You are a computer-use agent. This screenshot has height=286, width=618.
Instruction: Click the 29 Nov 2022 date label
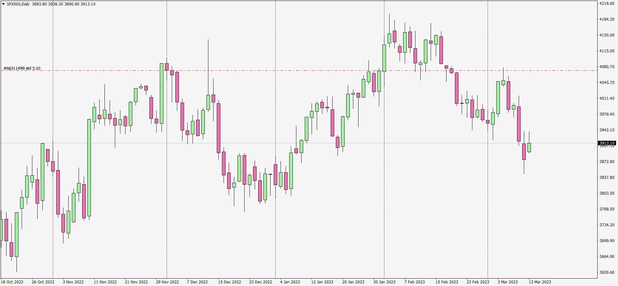(167, 282)
